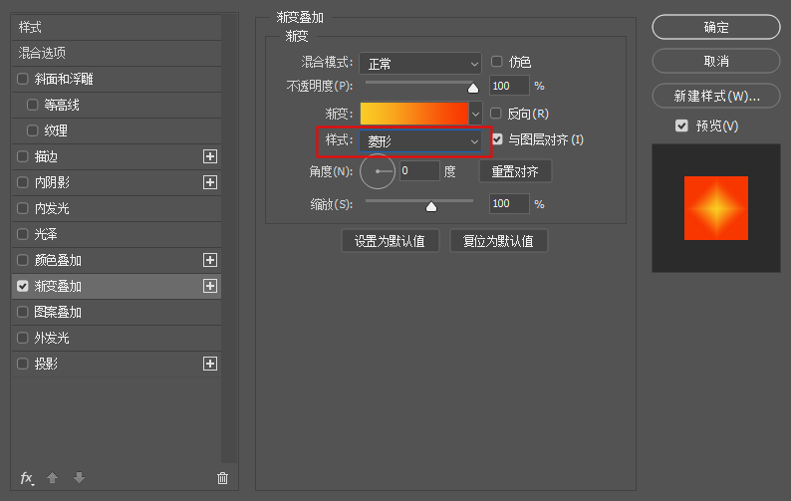The width and height of the screenshot is (791, 501).
Task: Click the move effect up arrow
Action: click(53, 477)
